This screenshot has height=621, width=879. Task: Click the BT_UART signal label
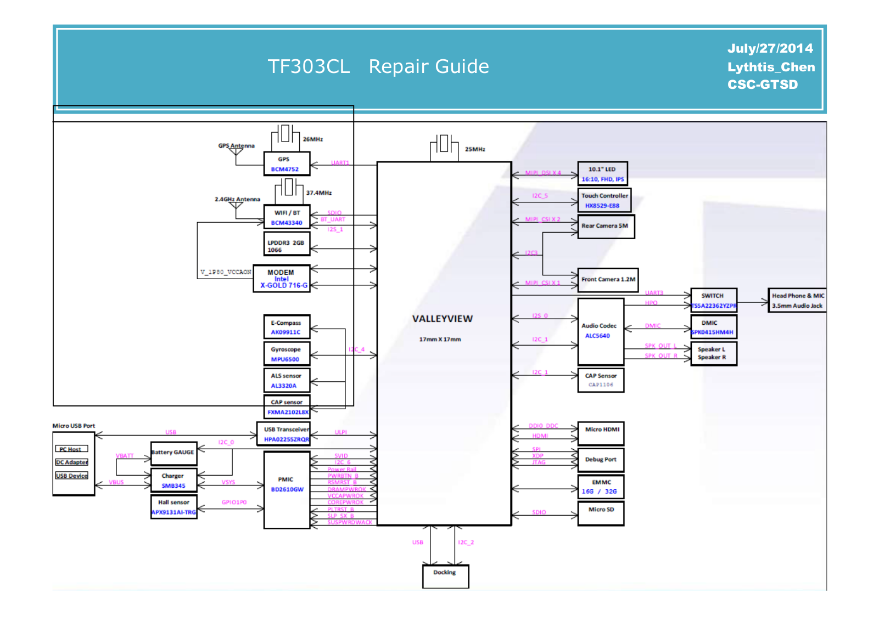click(333, 219)
